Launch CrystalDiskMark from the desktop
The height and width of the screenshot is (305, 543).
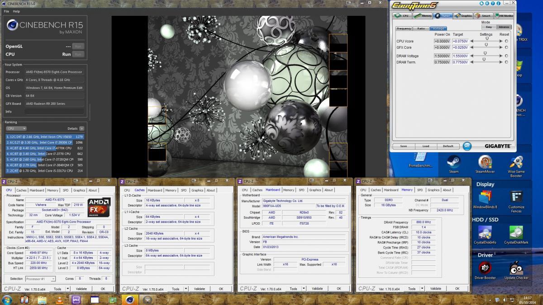click(x=516, y=235)
